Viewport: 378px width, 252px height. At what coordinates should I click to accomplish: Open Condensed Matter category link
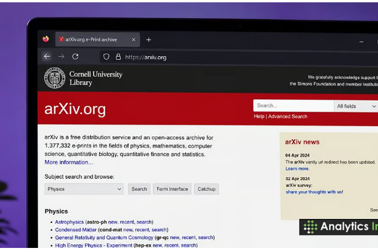coord(76,230)
